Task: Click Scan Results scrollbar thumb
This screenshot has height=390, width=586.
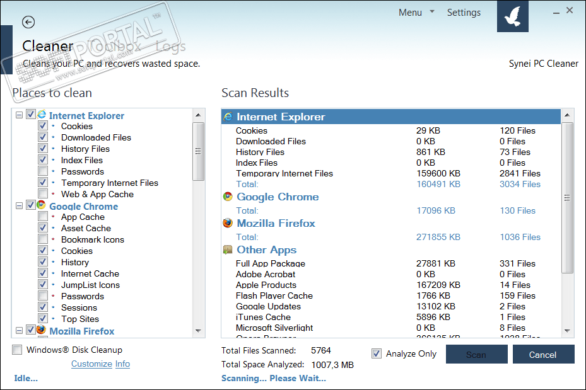Action: coord(567,198)
